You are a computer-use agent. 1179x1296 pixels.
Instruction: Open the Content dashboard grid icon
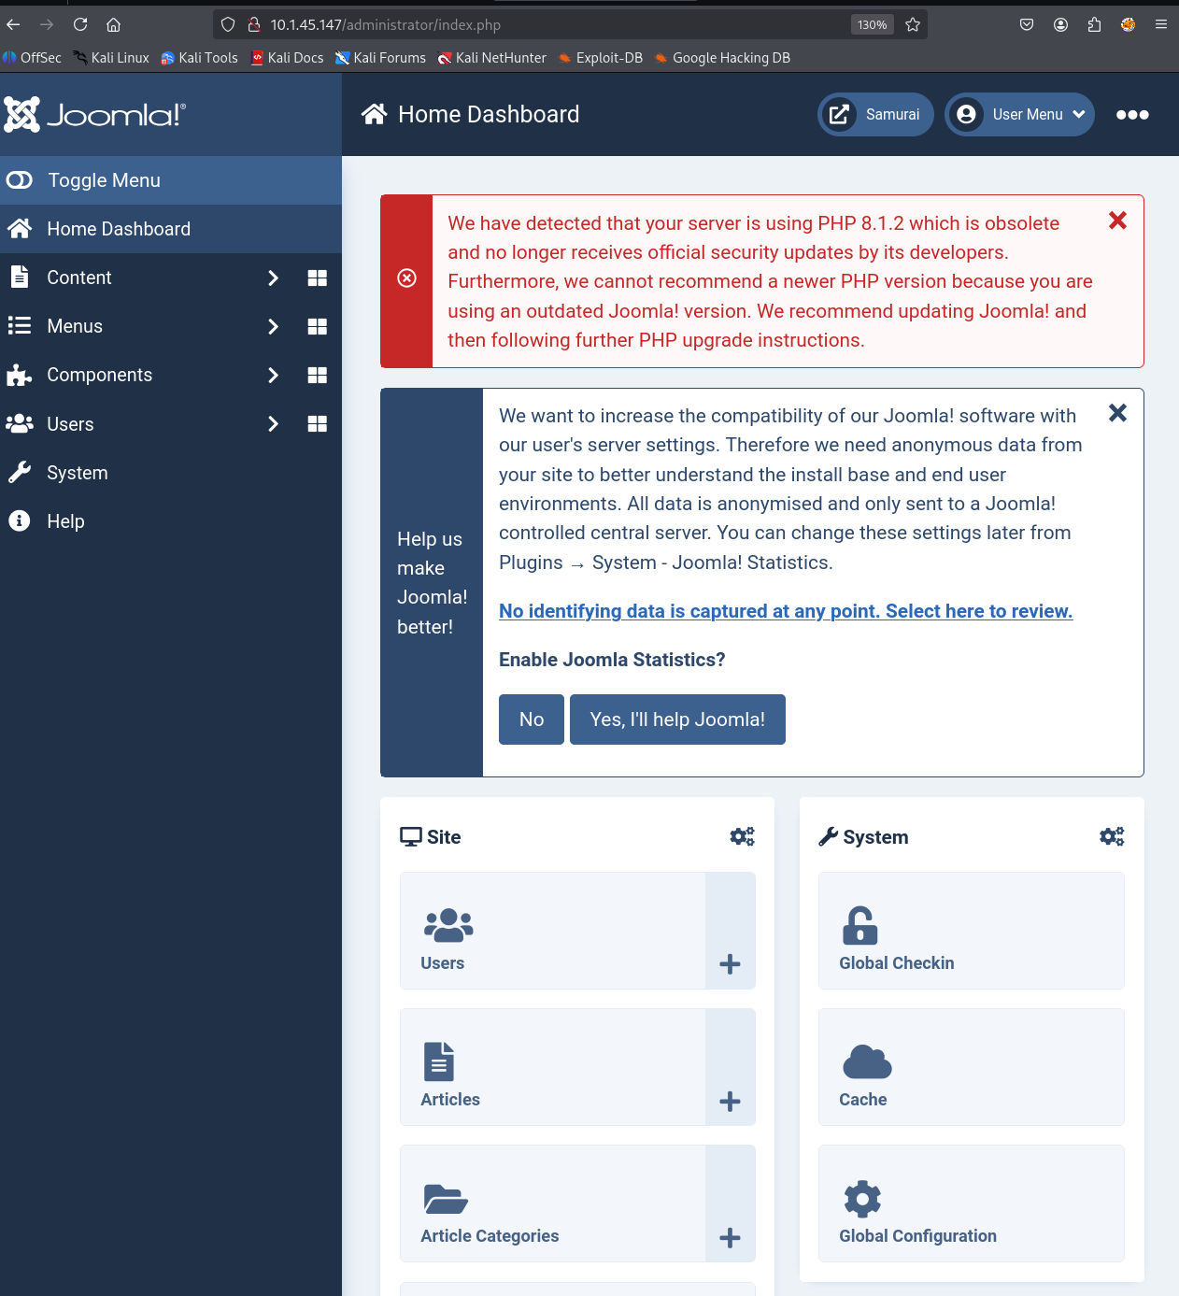318,278
